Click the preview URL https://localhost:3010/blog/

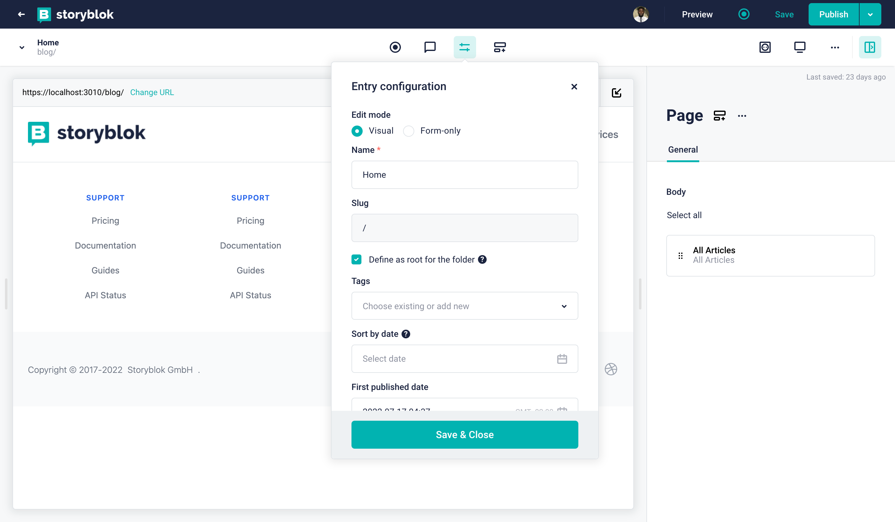73,92
